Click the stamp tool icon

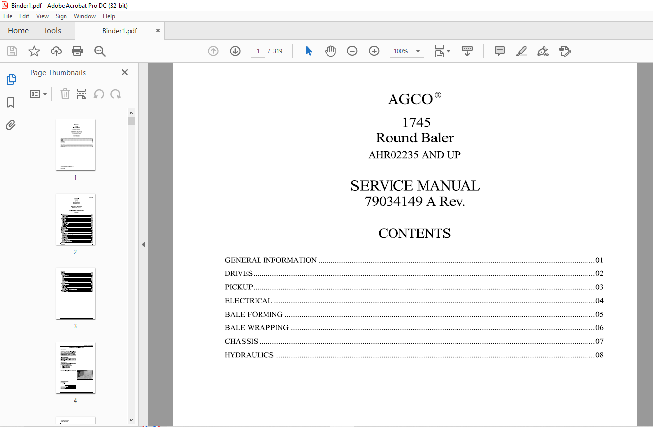point(565,51)
